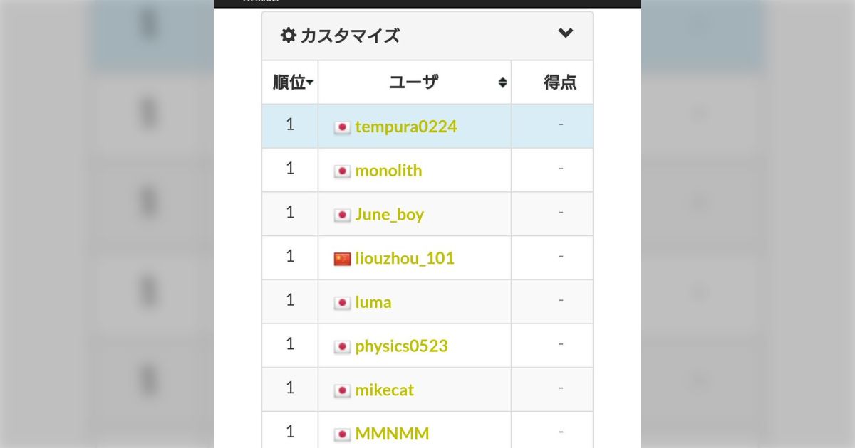
Task: Click Japan flag icon beside monolith
Action: pyautogui.click(x=343, y=171)
